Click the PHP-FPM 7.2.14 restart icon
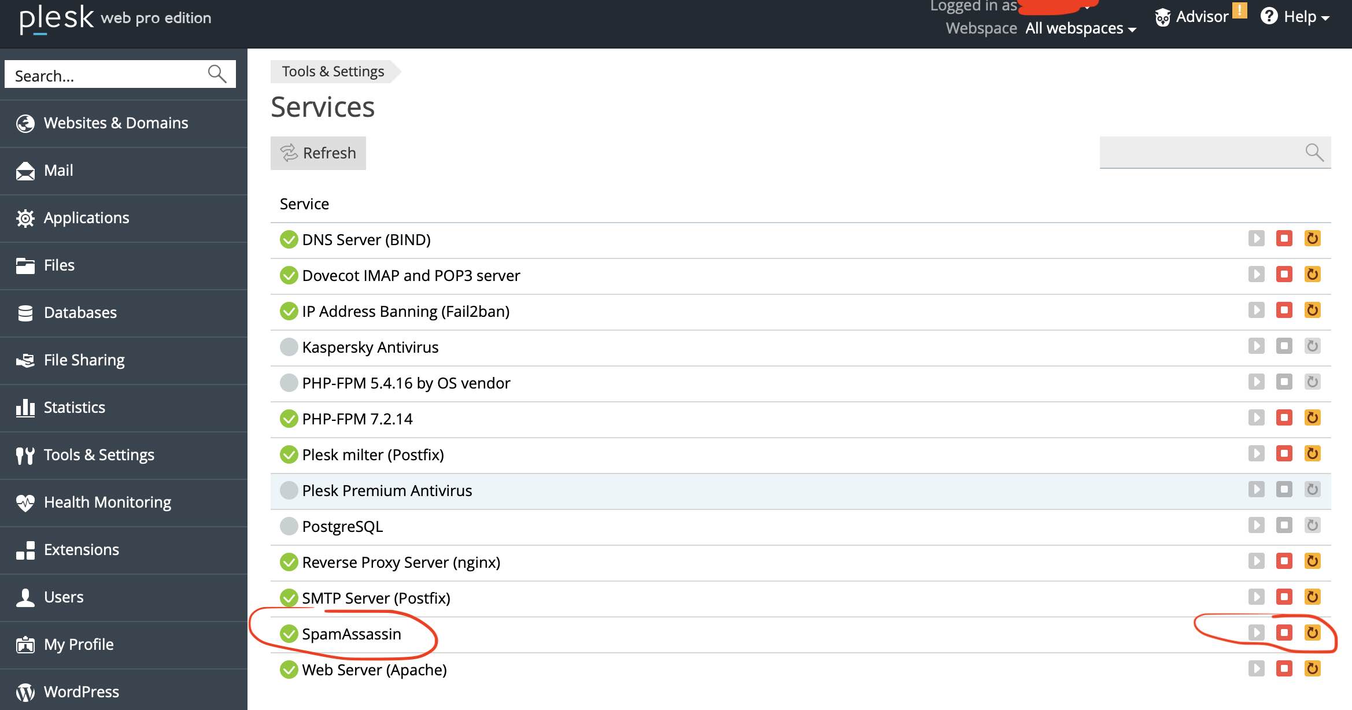1352x710 pixels. [1313, 419]
